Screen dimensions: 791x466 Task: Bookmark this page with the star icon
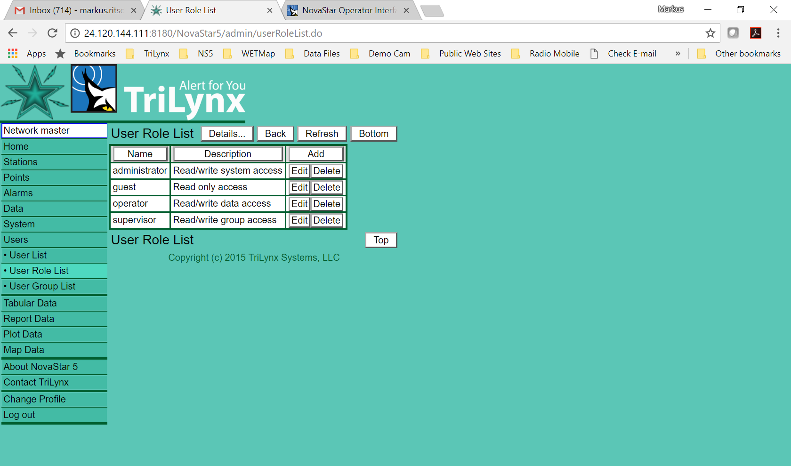[x=710, y=33]
